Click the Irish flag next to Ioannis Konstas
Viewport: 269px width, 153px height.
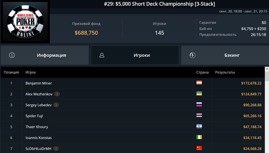[199, 137]
